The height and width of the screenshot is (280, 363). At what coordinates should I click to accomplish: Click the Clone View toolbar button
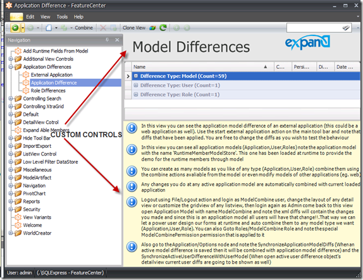click(134, 28)
